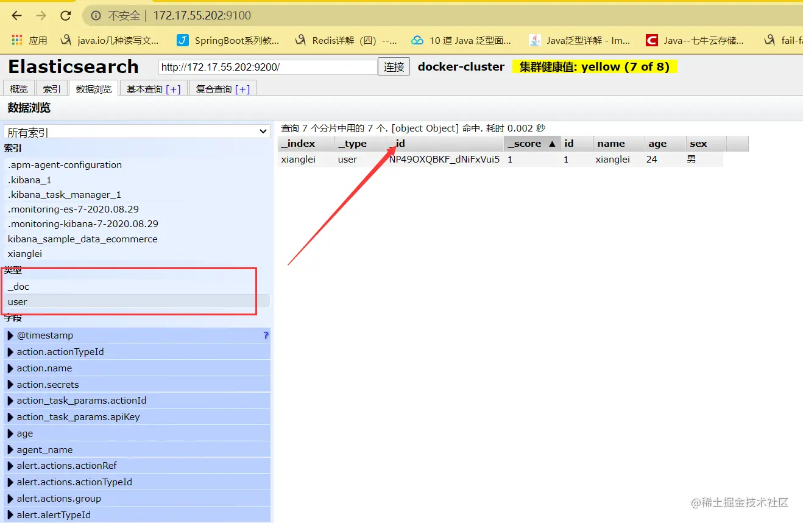Select the 数据浏览 tab
The height and width of the screenshot is (523, 803).
click(x=94, y=89)
